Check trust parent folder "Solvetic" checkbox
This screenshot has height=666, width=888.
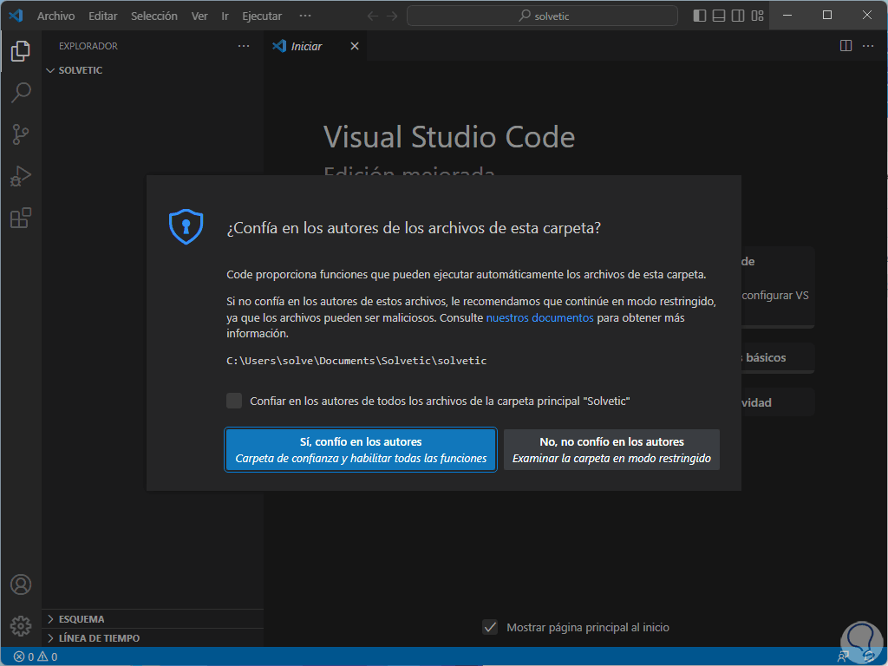(234, 401)
